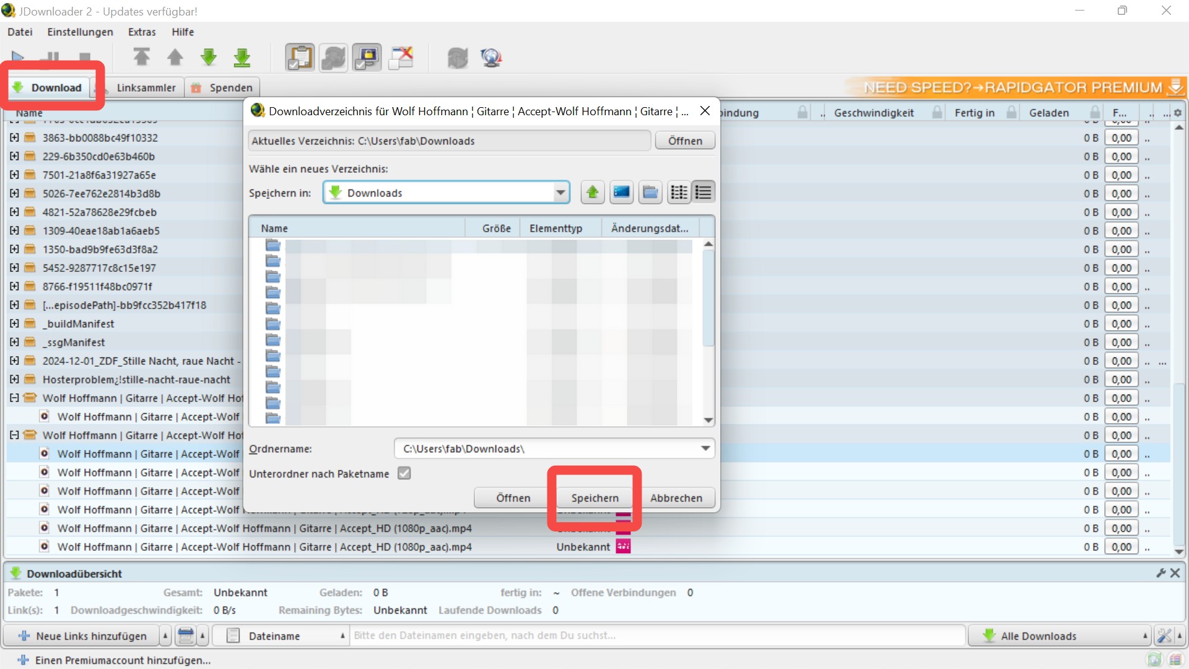Click Abbrechen to cancel dialog

676,498
